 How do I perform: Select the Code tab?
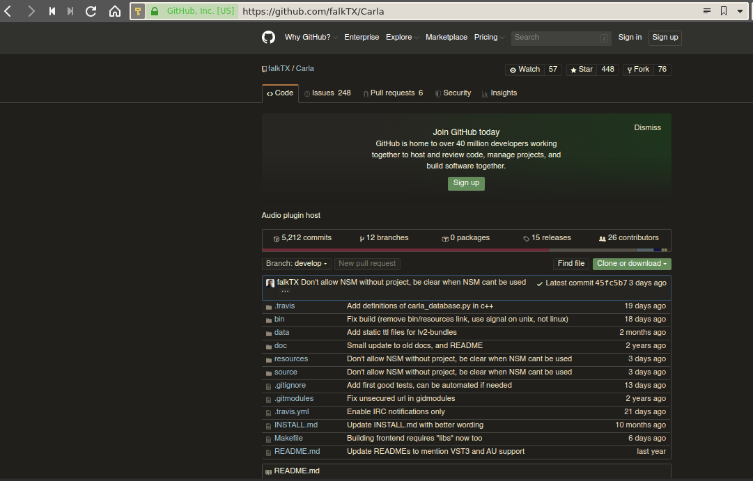click(x=280, y=93)
